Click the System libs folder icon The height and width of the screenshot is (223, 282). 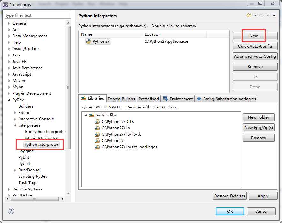[x=92, y=115]
